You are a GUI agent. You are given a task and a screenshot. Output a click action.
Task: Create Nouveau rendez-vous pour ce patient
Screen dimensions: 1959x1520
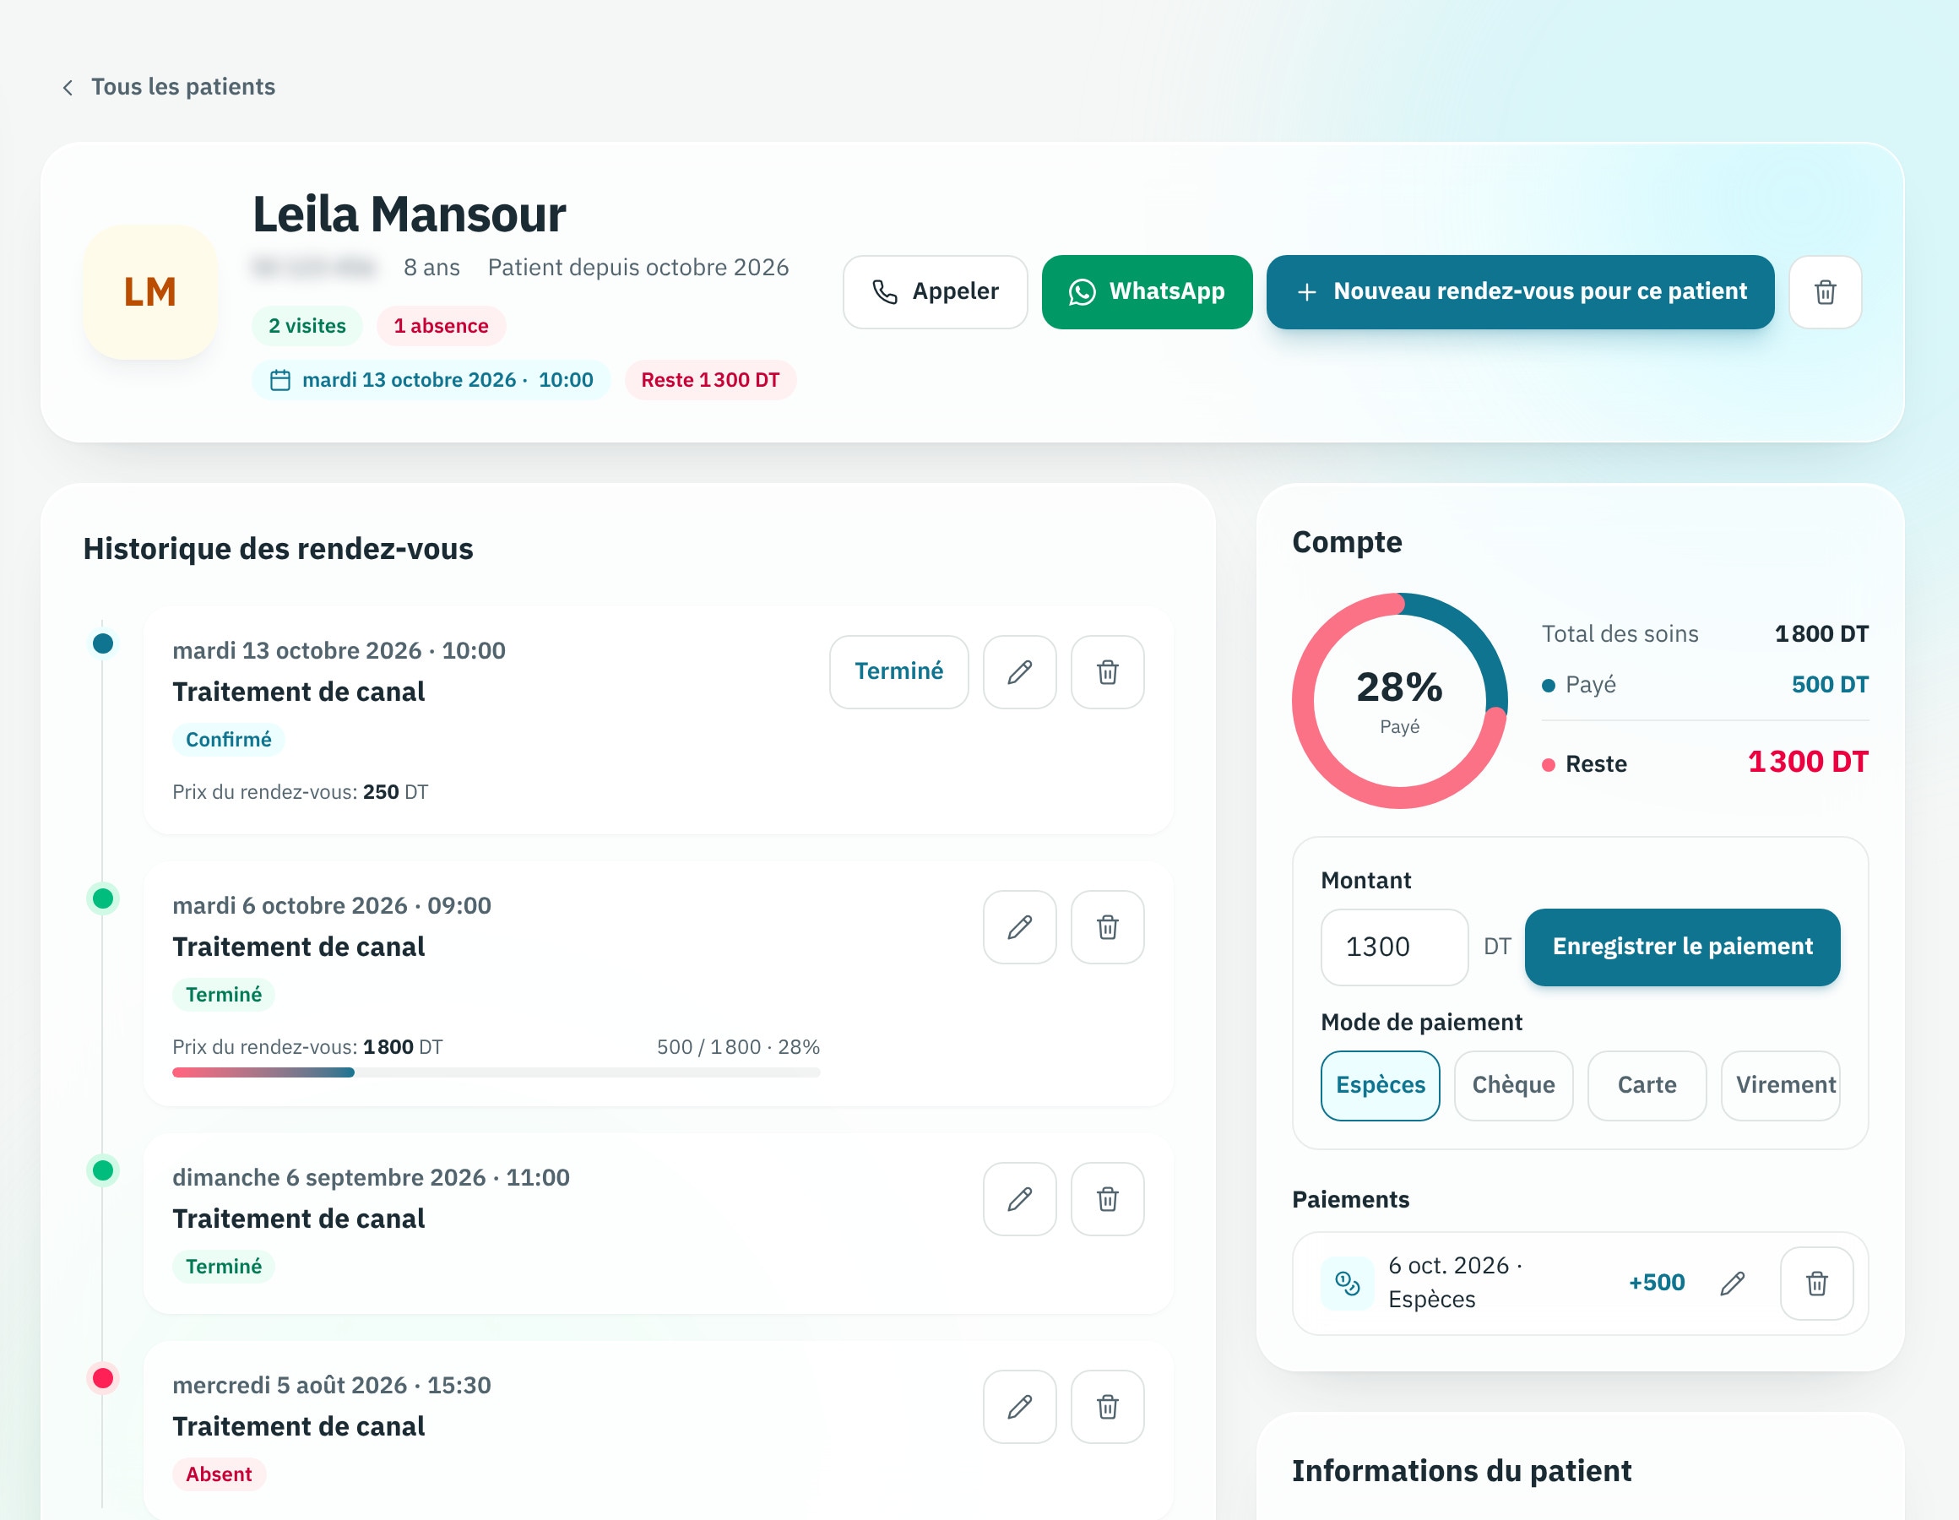point(1519,291)
